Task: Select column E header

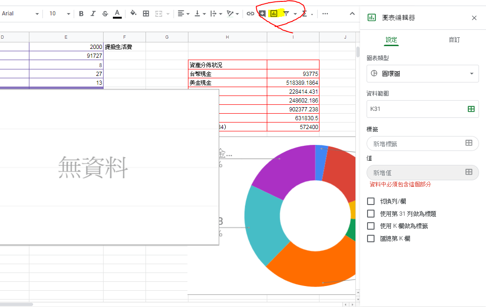Action: click(66, 37)
